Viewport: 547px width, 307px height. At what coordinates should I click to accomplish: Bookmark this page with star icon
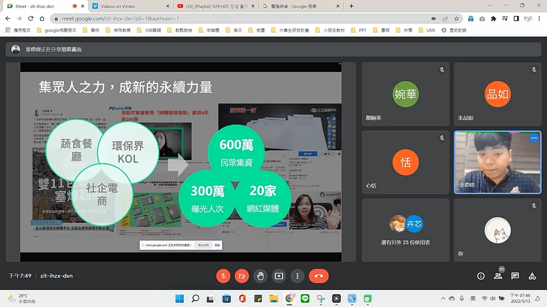457,18
